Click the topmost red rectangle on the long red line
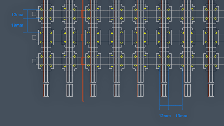 tap(83, 14)
